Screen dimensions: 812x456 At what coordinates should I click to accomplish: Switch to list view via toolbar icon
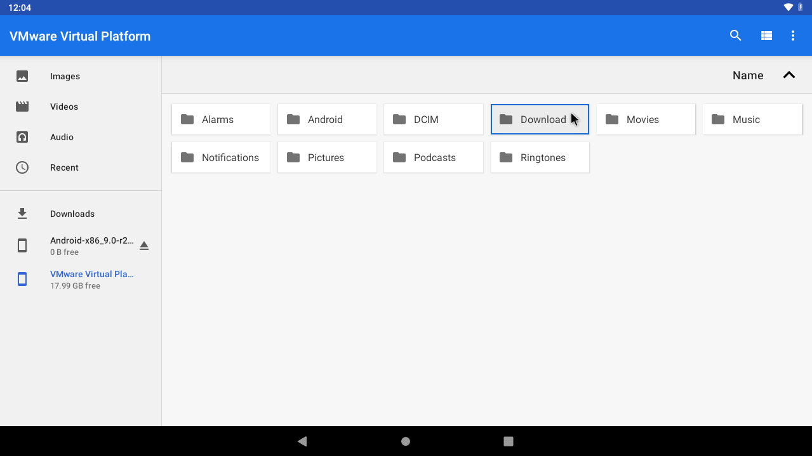click(x=766, y=36)
